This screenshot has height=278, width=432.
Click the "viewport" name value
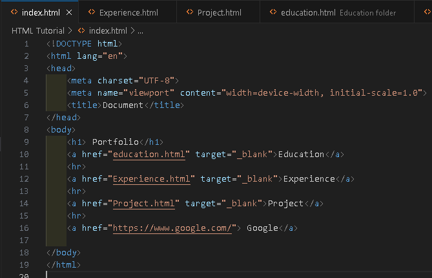(x=149, y=92)
